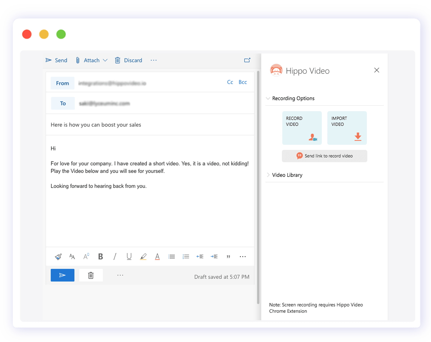The width and height of the screenshot is (431, 342).
Task: Insert a numbered list
Action: pos(186,256)
